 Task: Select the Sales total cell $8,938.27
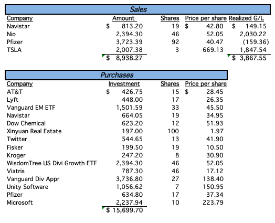[x=124, y=58]
